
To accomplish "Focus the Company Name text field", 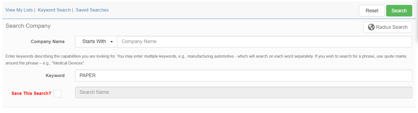I will click(x=264, y=42).
